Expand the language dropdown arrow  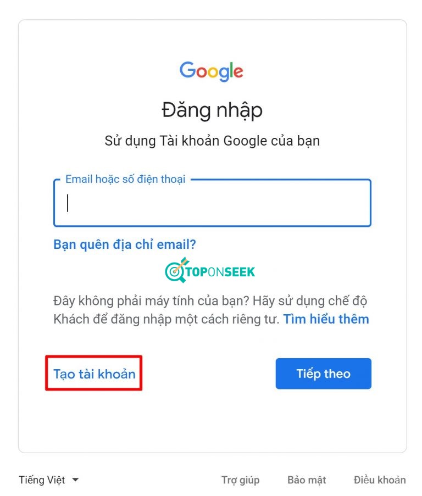point(75,480)
